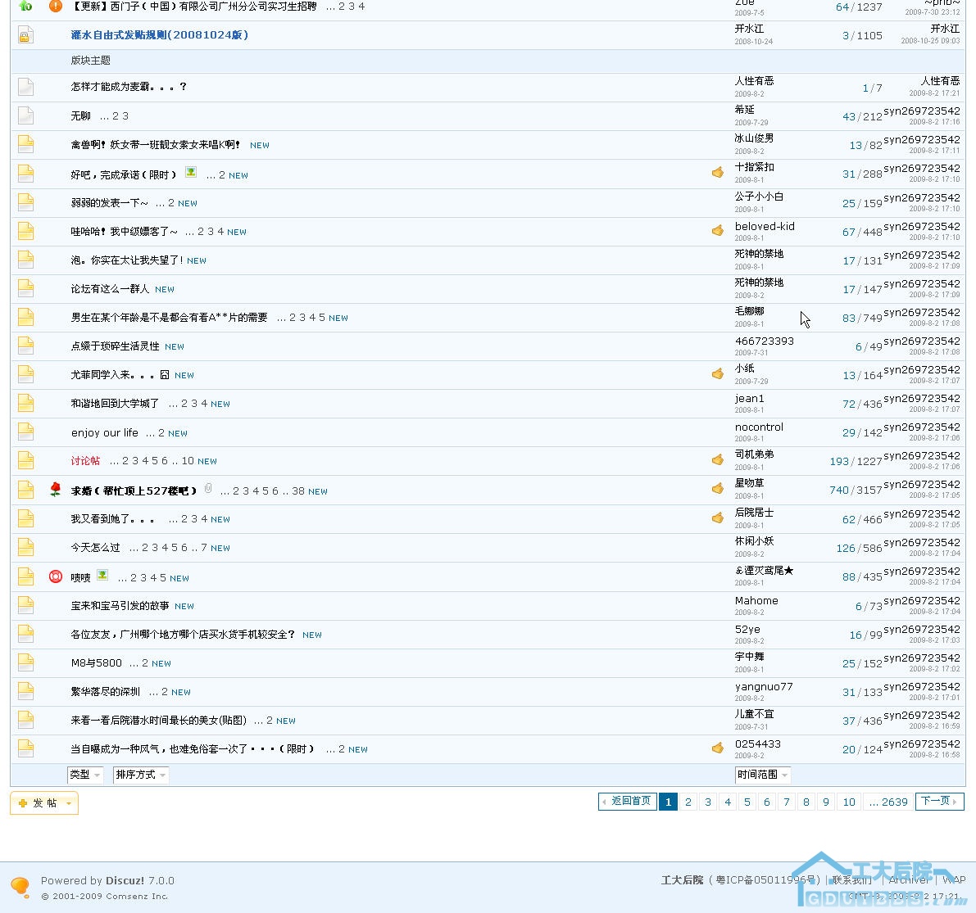The height and width of the screenshot is (913, 976).
Task: Go to page 2 of thread list
Action: [688, 802]
